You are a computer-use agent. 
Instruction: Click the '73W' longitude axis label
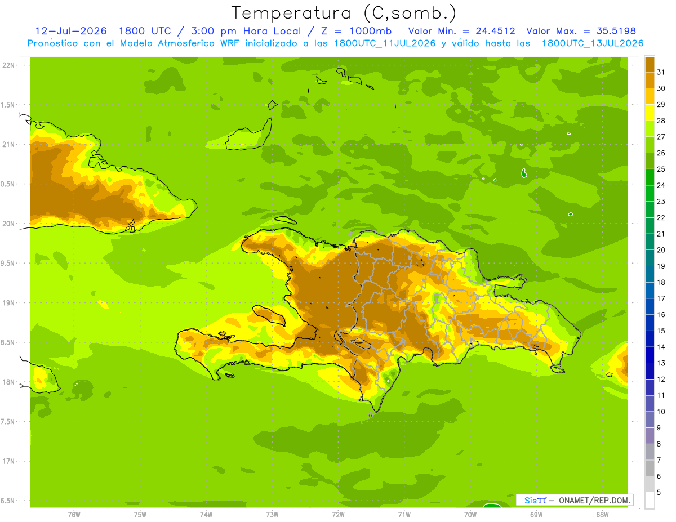pyautogui.click(x=272, y=515)
